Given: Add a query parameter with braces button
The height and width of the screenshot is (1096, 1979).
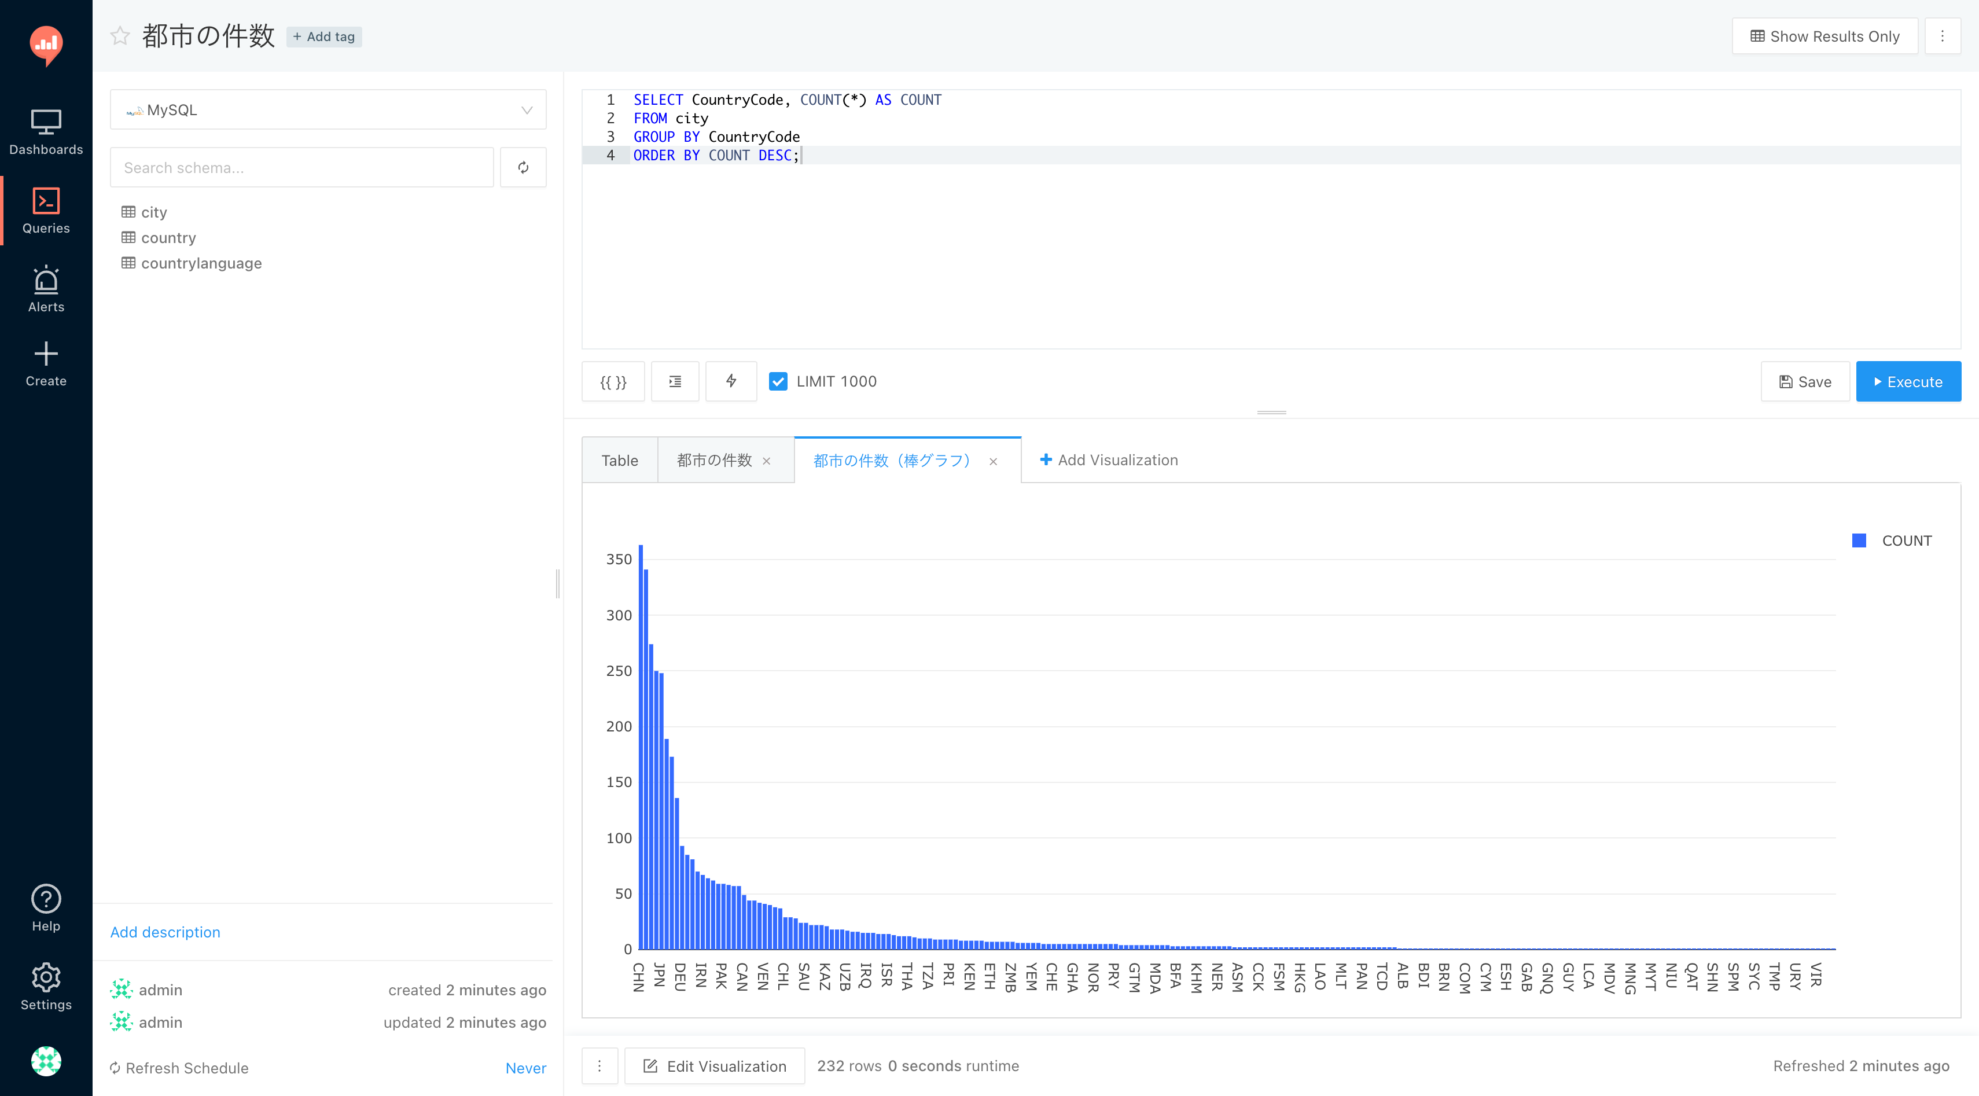Looking at the screenshot, I should 613,382.
